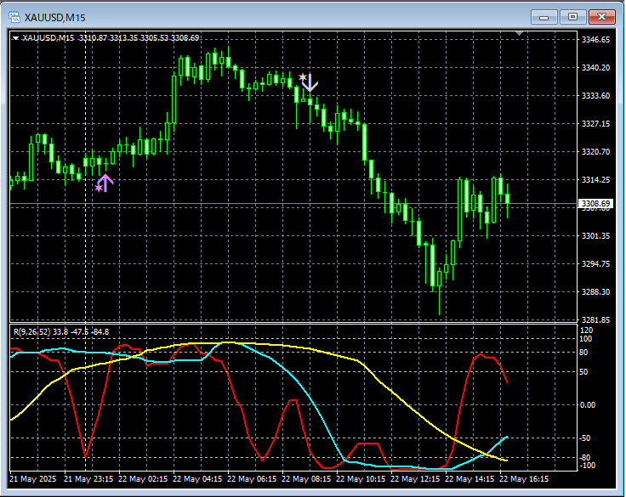Screen dimensions: 626x497
Task: Click the 22 May 06:15 time label
Action: coord(252,478)
